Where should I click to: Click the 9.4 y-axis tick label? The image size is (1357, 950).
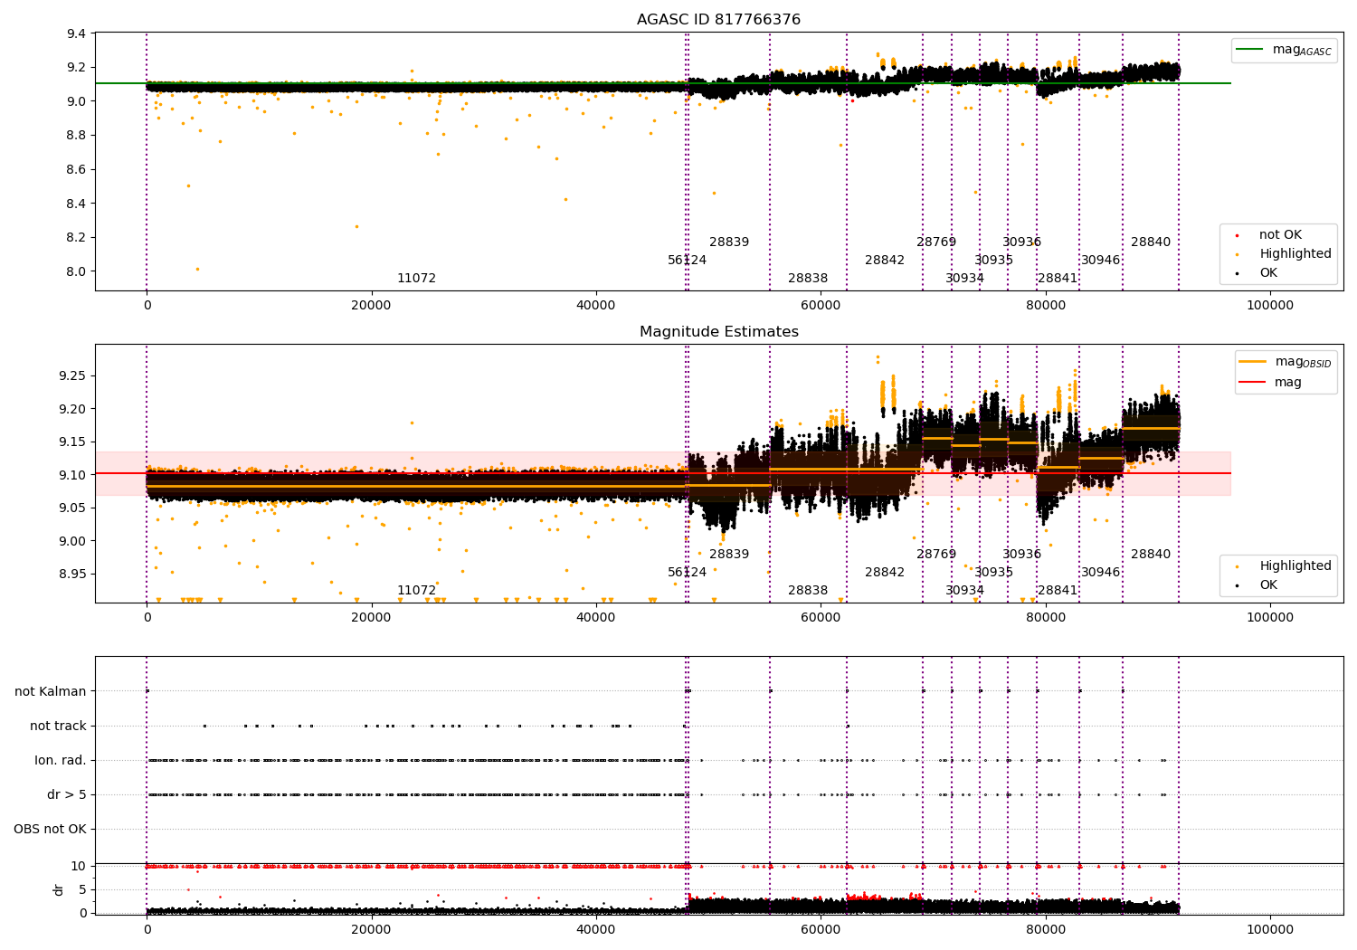77,33
